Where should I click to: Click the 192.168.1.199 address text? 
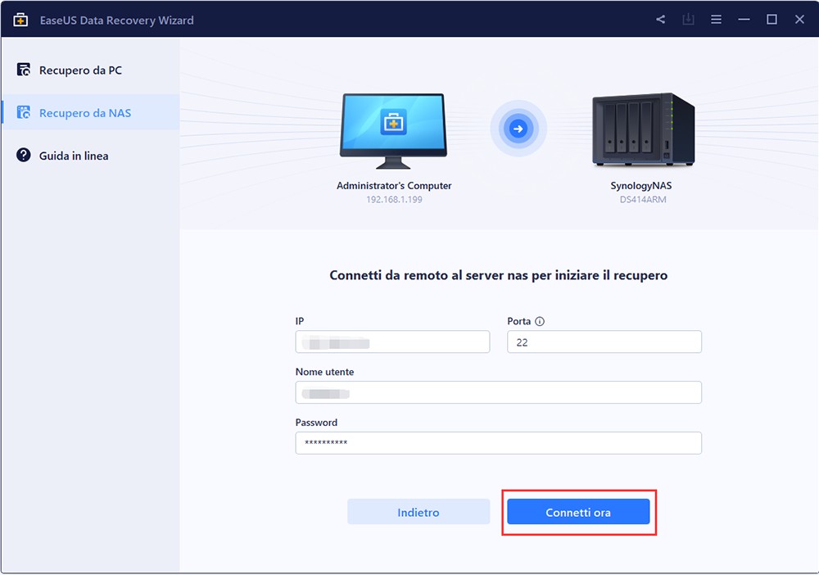[394, 200]
